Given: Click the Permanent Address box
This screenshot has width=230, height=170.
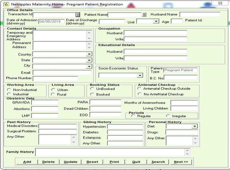Looking at the screenshot, I should pos(60,46).
